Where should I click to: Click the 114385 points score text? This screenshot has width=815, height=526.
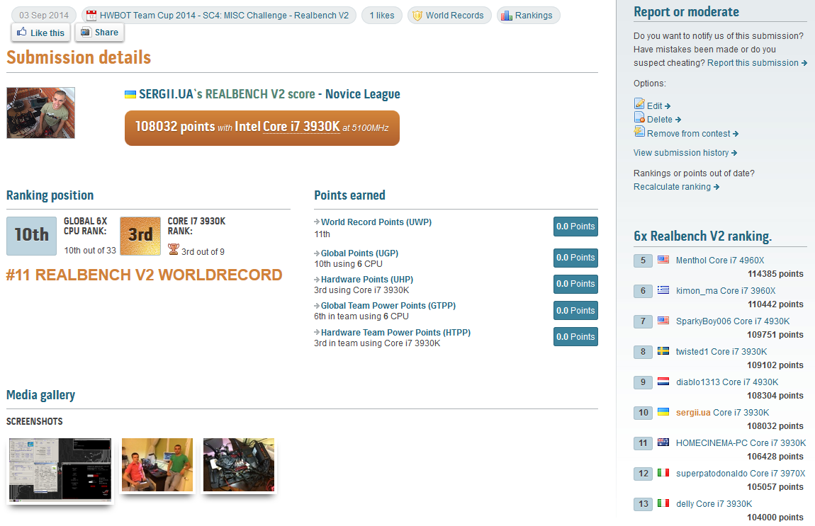[x=775, y=274]
